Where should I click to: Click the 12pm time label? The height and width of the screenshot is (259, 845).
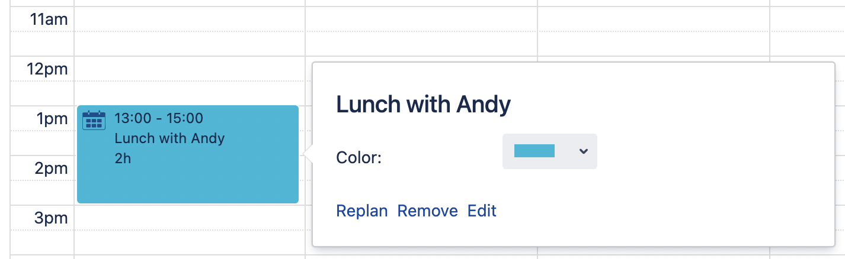pyautogui.click(x=47, y=69)
